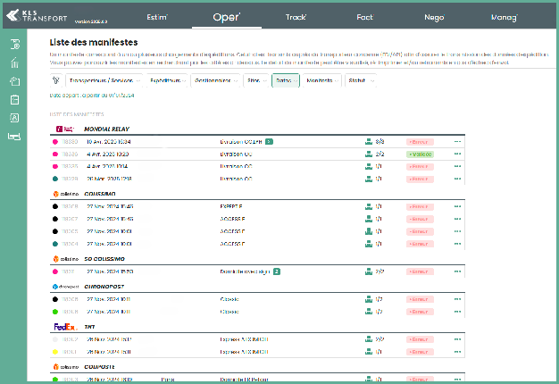Click the truck icon at the sidebar bottom
559x384 pixels.
(x=14, y=137)
